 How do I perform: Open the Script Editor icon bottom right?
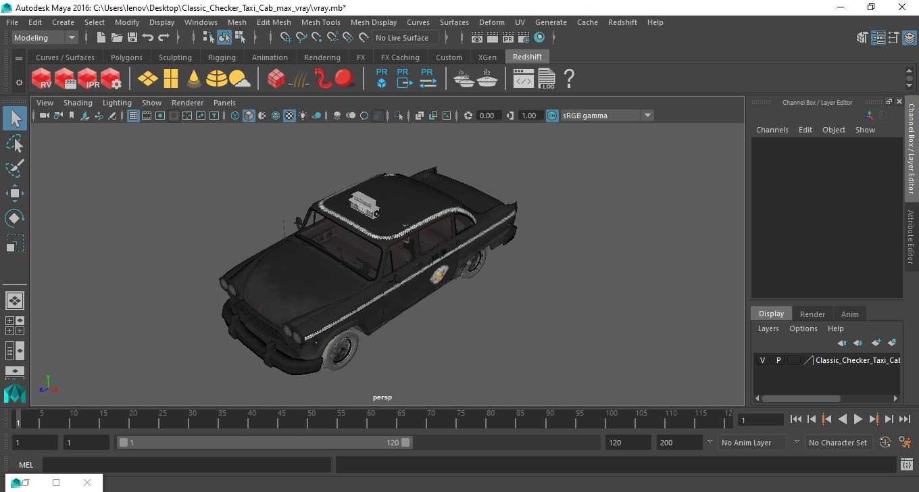[907, 464]
